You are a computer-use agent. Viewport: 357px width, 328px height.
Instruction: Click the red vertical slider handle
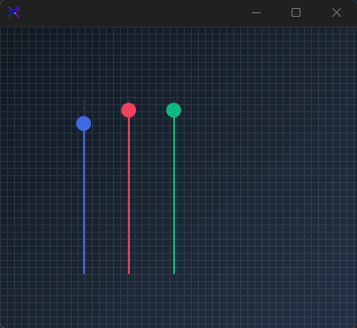click(129, 111)
